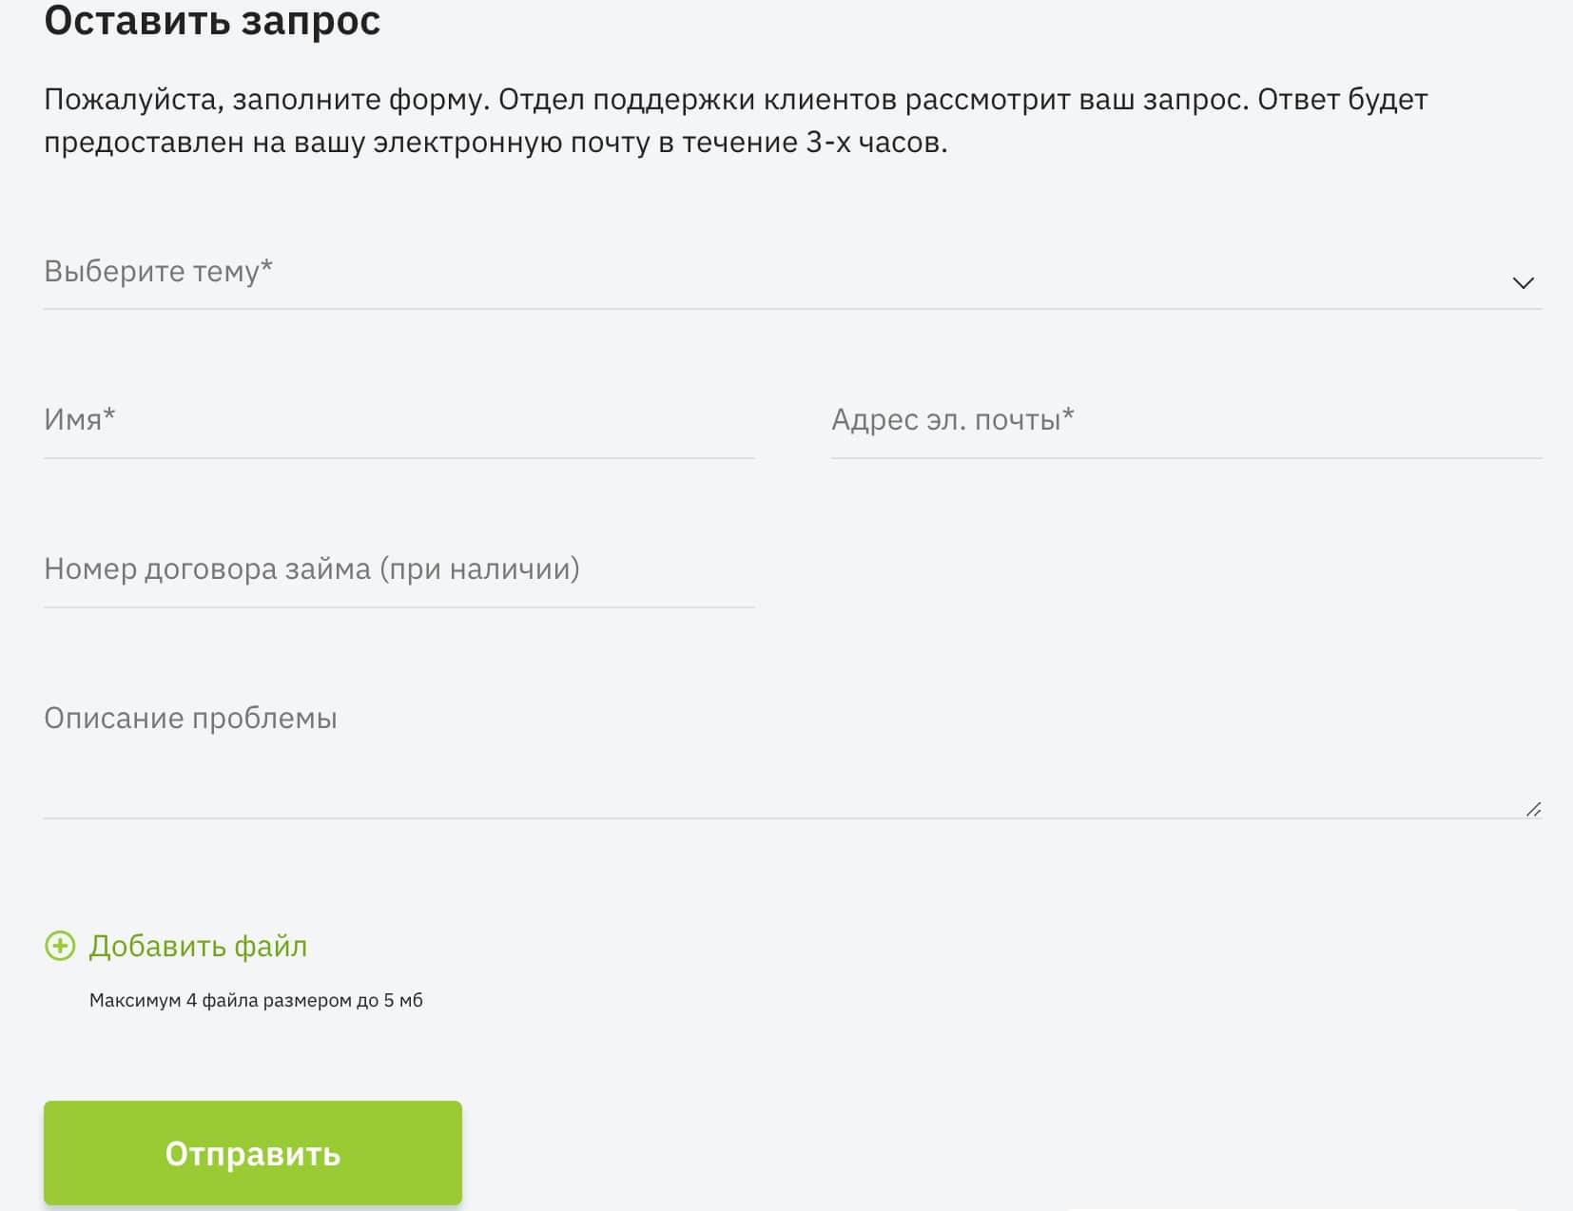This screenshot has height=1211, width=1573.
Task: Expand the topic list via chevron arrow
Action: pos(1523,282)
